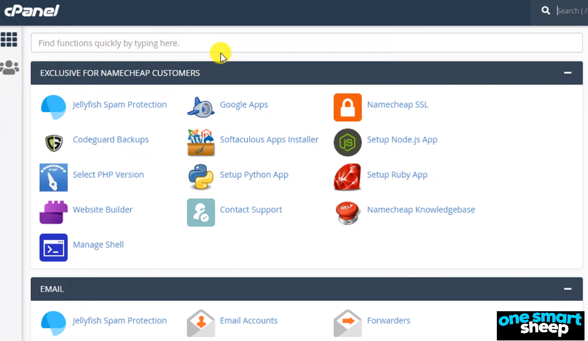Go to Forwarders link
The image size is (588, 341).
coord(389,321)
